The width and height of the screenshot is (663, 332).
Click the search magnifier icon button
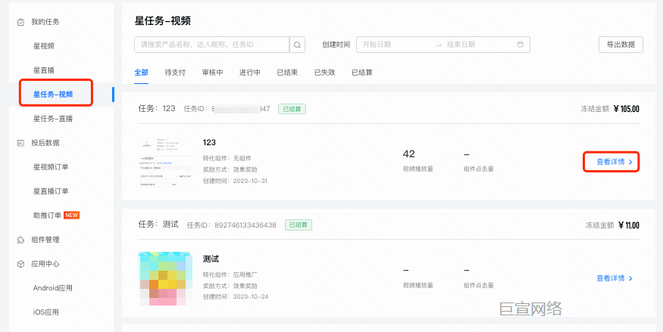tap(297, 45)
